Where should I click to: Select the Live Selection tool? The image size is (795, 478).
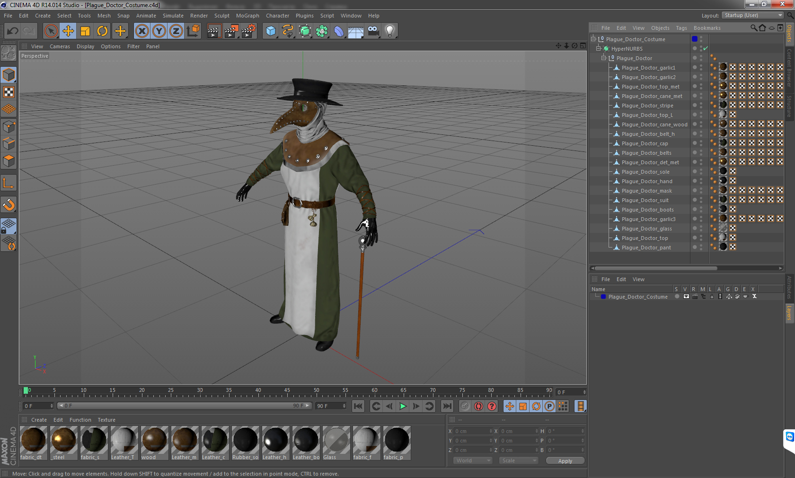point(51,31)
